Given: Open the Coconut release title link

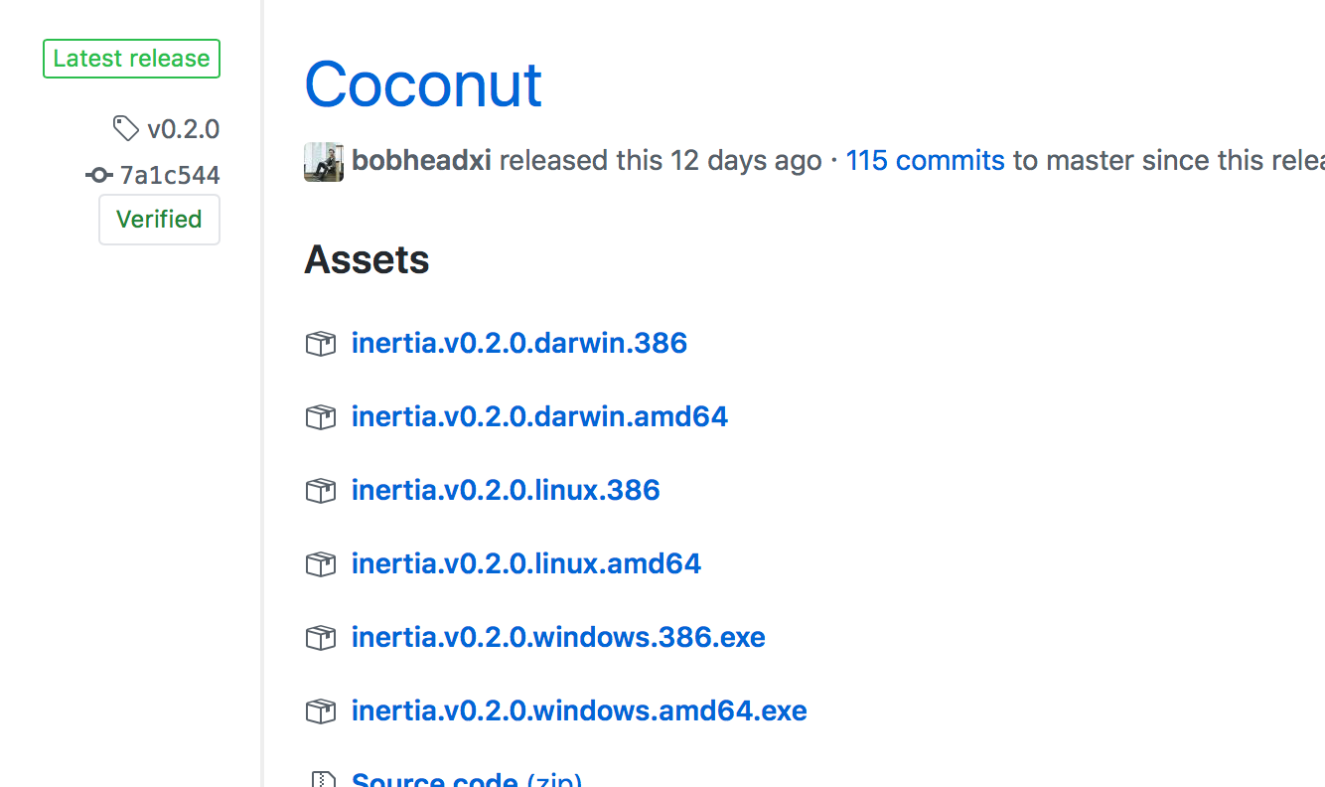Looking at the screenshot, I should [x=423, y=84].
